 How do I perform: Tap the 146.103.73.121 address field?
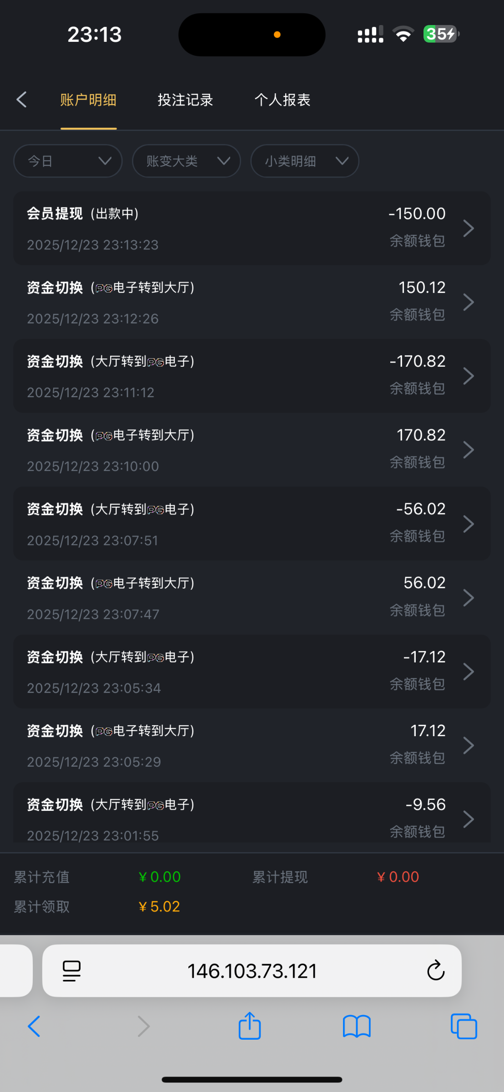(x=252, y=971)
